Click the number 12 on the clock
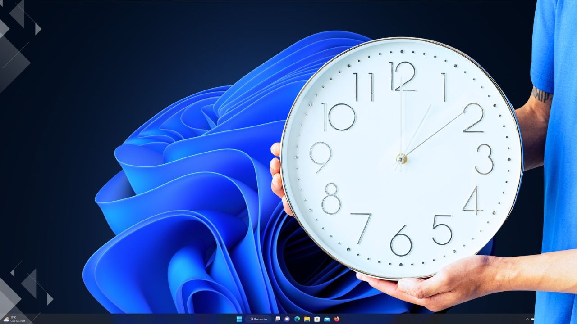577x324 pixels. point(402,76)
